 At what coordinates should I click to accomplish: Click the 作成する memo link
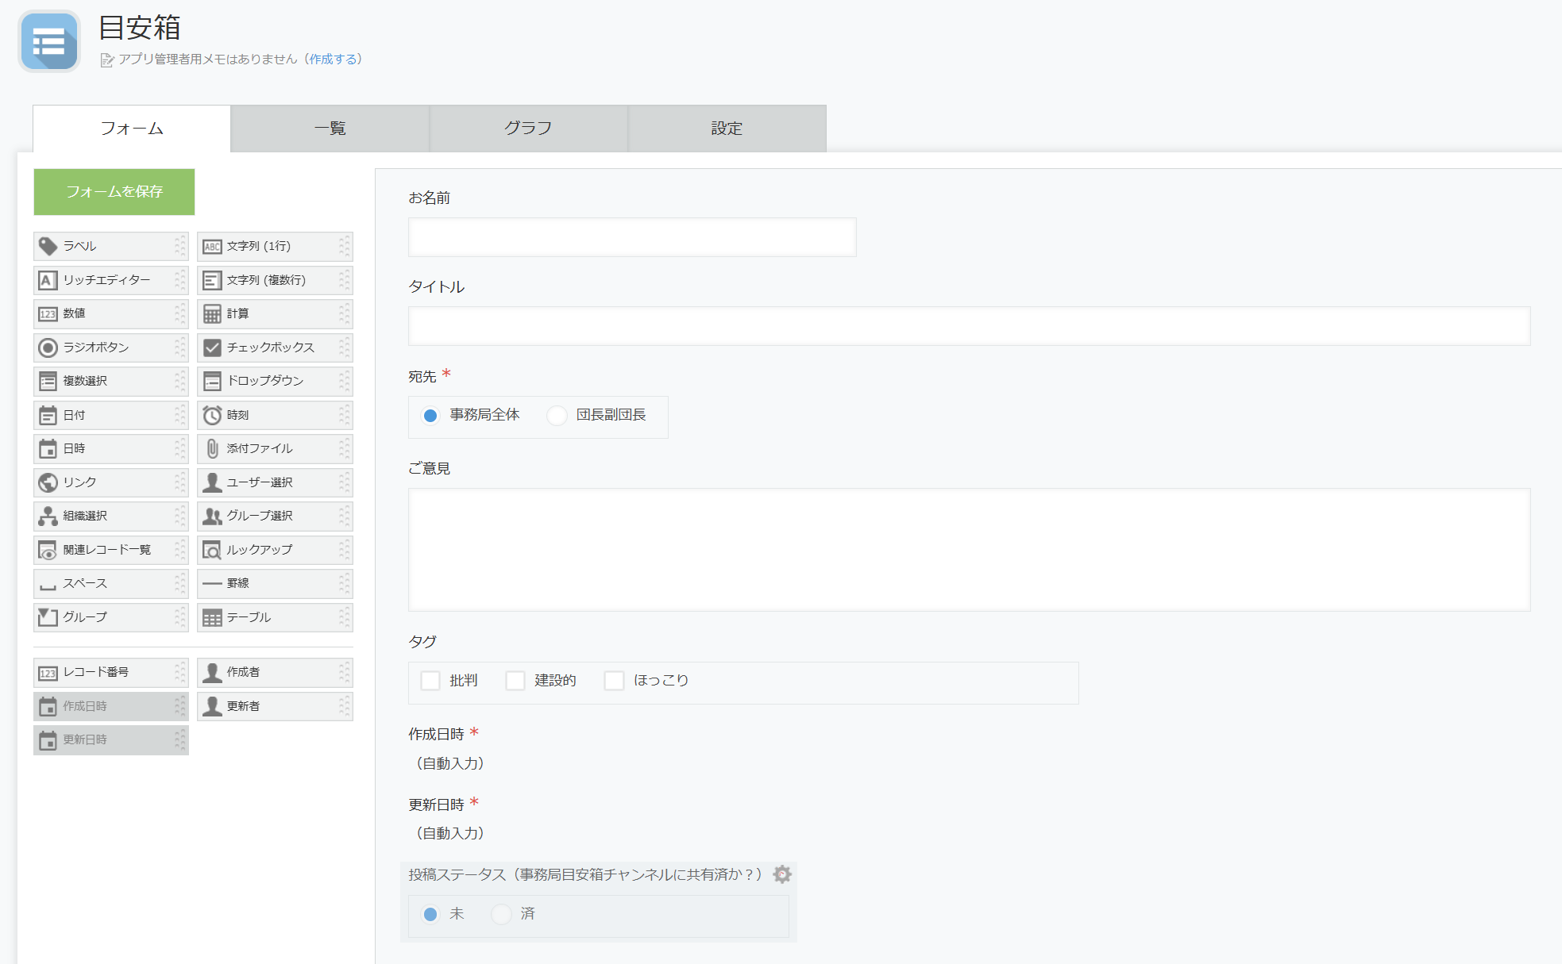click(333, 60)
